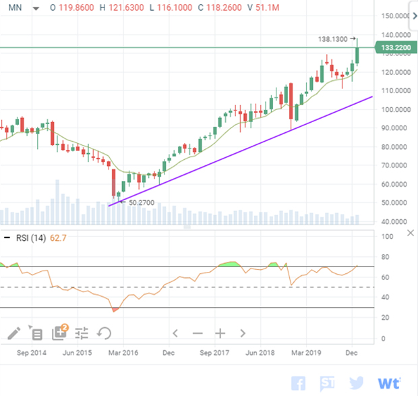Collapse the RSI (14) indicator with the dash
Image resolution: width=418 pixels, height=396 pixels.
click(x=7, y=237)
